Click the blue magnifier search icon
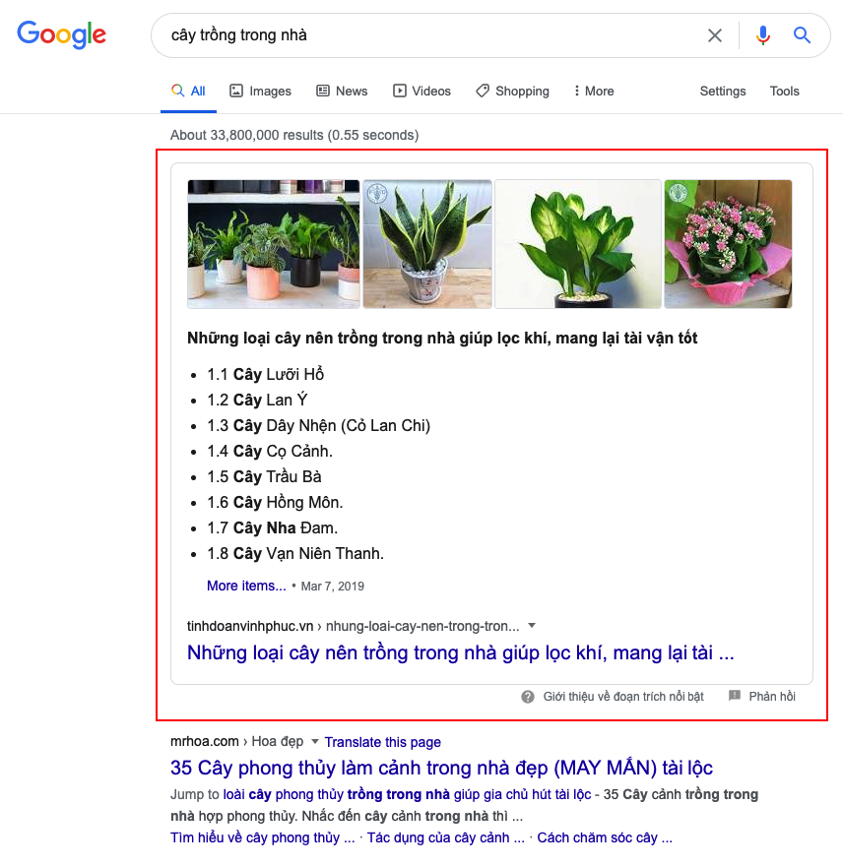The image size is (843, 866). [x=802, y=35]
